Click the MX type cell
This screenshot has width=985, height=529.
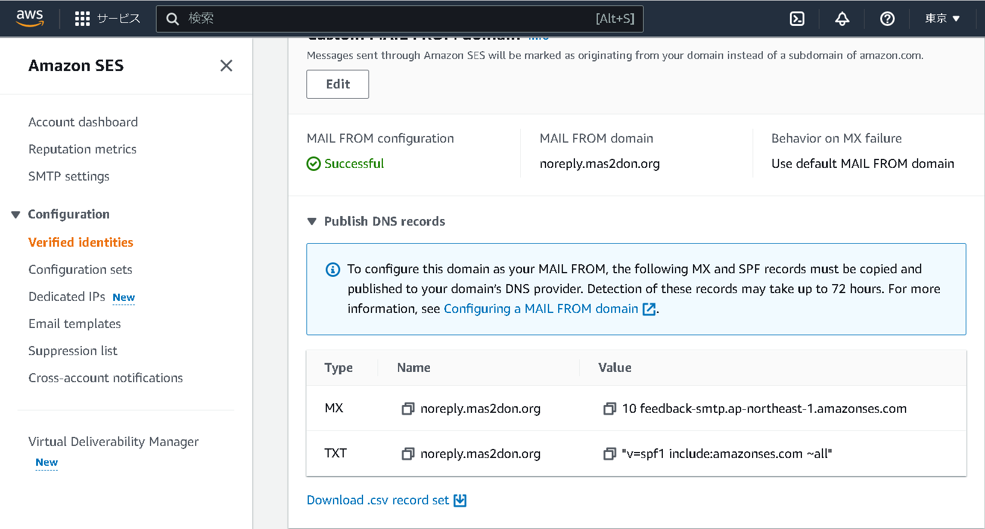334,408
